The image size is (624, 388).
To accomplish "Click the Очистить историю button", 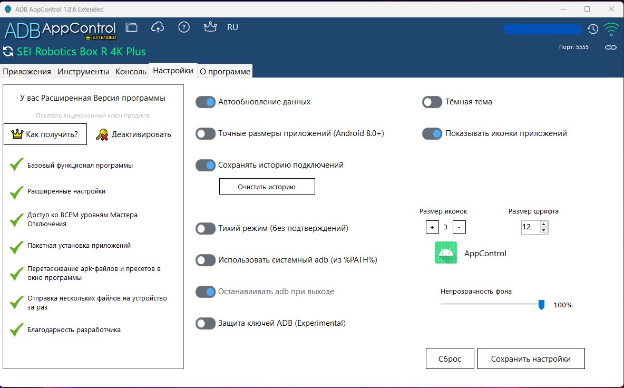I will [x=267, y=186].
